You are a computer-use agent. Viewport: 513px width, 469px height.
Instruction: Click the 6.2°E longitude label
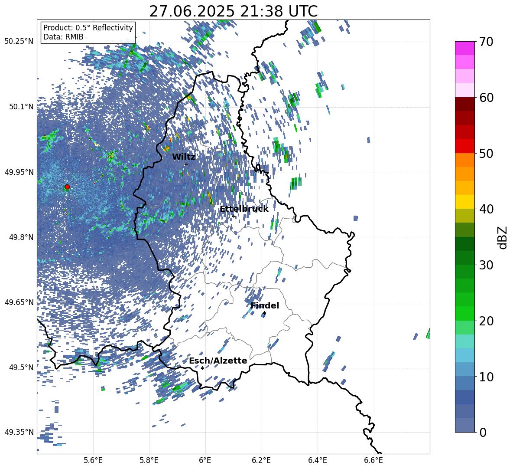pyautogui.click(x=261, y=460)
